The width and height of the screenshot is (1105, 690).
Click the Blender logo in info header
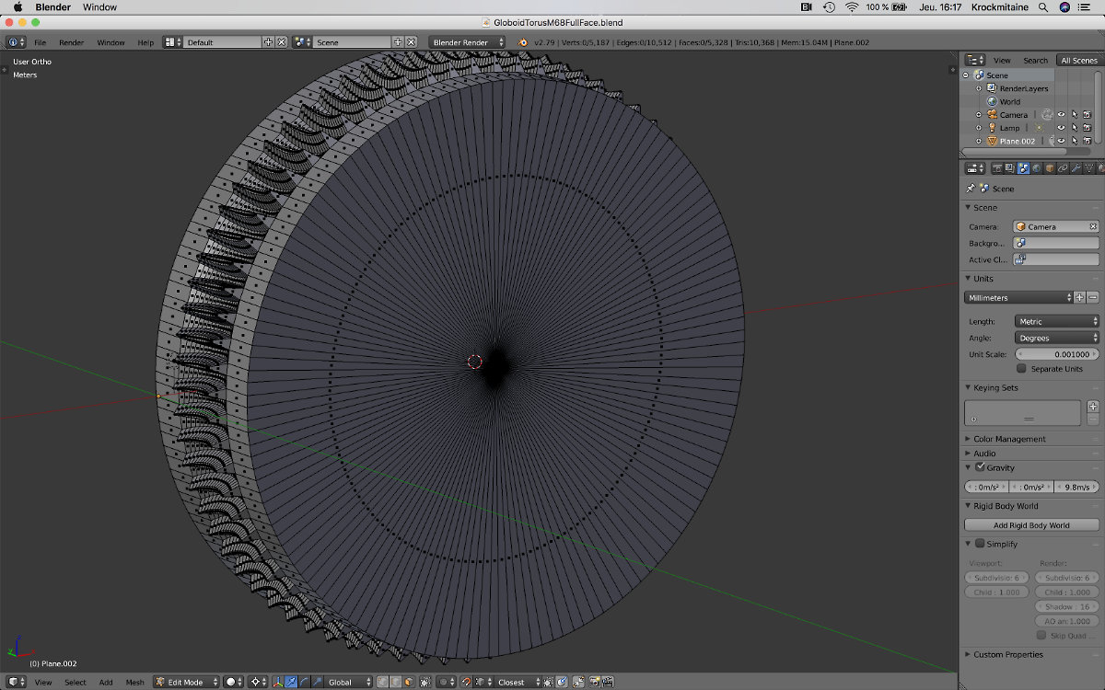point(523,42)
